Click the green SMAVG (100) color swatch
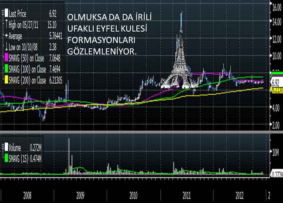The image size is (283, 203). (x=7, y=69)
